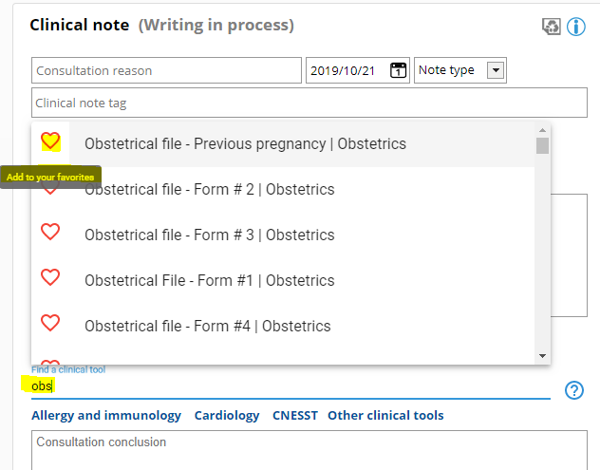Click the Clinical note tag field
Viewport: 600px width, 470px height.
point(309,103)
